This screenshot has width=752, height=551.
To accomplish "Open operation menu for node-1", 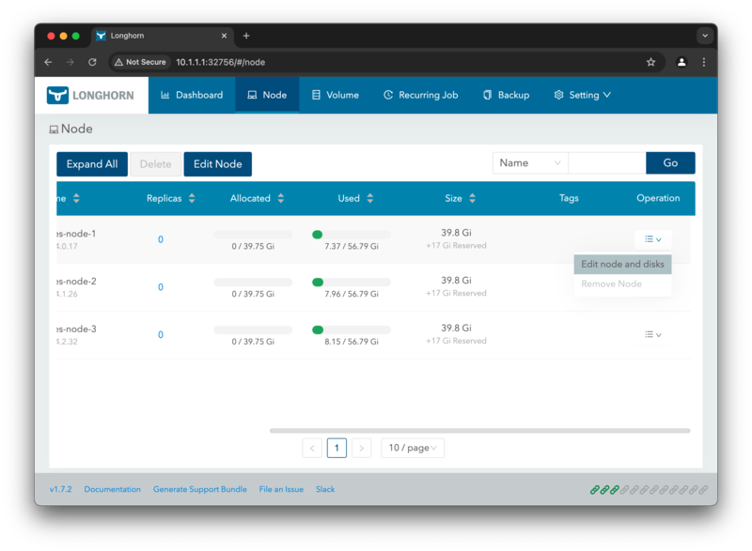I will coord(652,239).
